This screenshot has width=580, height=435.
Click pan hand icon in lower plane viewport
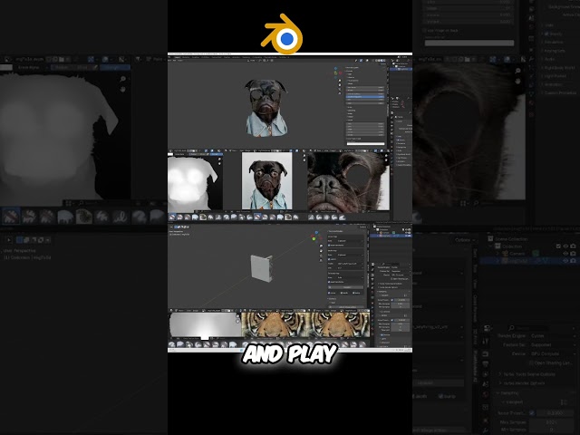321,251
